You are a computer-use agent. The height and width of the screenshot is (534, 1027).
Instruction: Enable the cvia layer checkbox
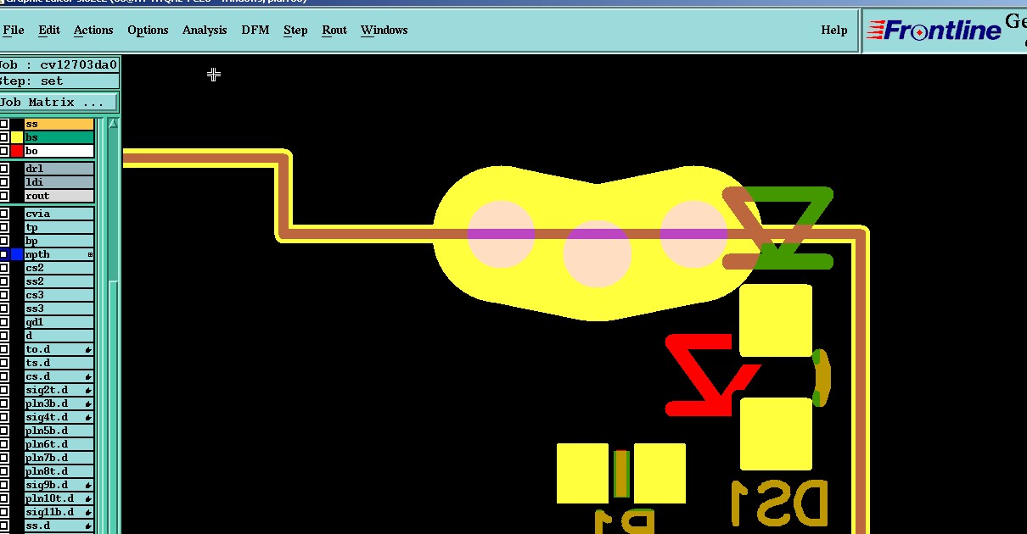(4, 214)
